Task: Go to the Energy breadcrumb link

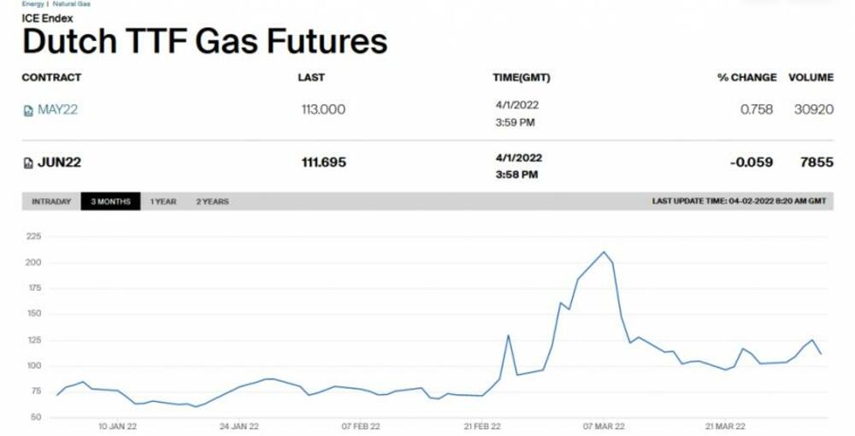Action: click(x=32, y=4)
